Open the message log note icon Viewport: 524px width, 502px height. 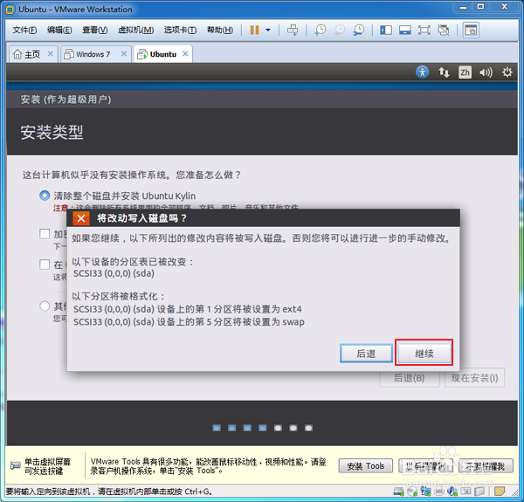pyautogui.click(x=500, y=492)
